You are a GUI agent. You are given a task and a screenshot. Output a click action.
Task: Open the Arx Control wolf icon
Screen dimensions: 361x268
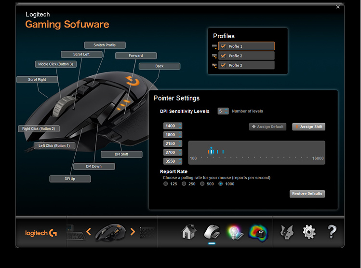(x=287, y=232)
